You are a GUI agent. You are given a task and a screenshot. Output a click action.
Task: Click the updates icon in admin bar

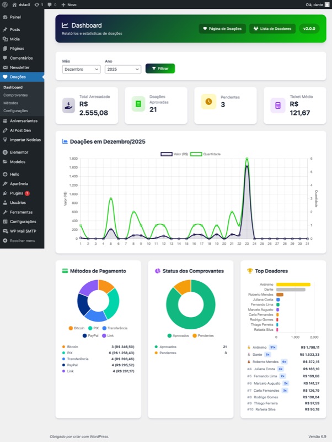tap(38, 4)
